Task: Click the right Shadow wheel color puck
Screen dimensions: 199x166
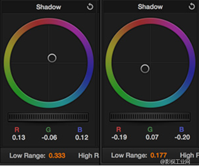Action: pos(145,69)
